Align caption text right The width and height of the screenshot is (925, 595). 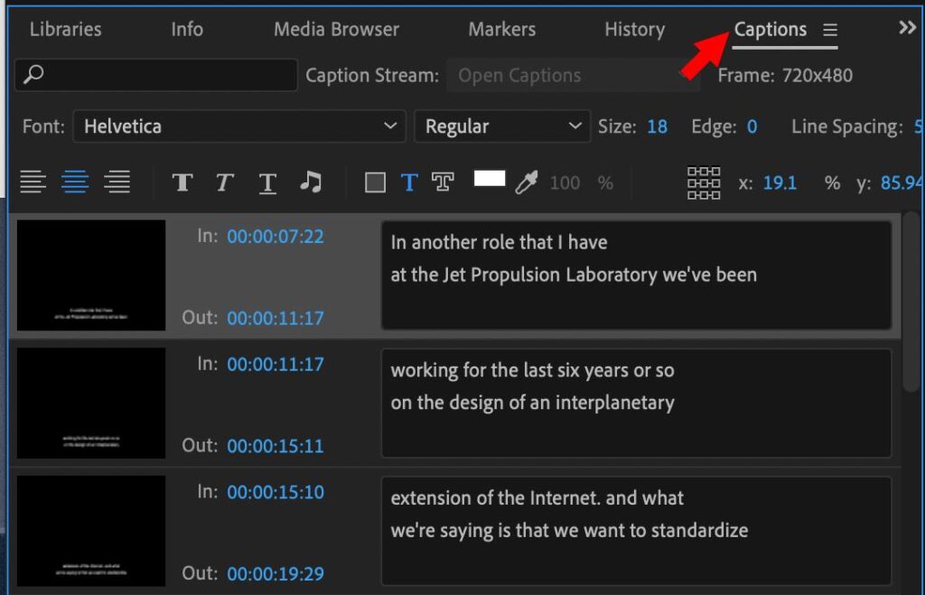[x=117, y=181]
